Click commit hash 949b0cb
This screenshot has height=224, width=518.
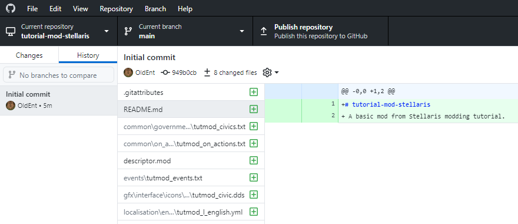click(x=184, y=73)
